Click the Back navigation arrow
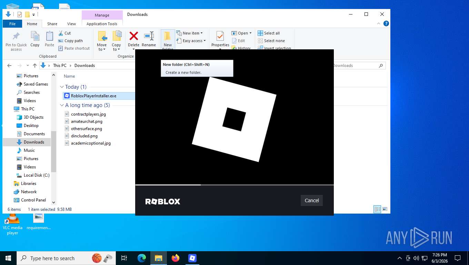469x265 pixels. pyautogui.click(x=9, y=66)
